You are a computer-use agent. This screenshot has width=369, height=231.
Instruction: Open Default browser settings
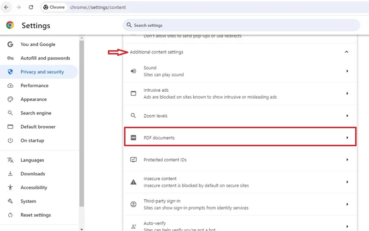39,127
